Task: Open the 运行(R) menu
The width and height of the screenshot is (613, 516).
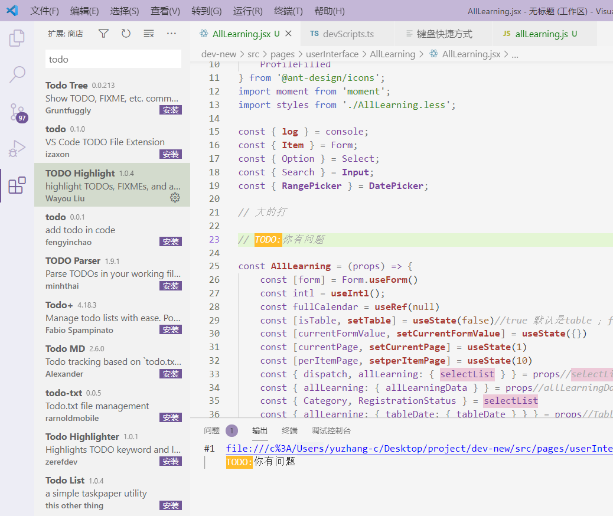Action: pyautogui.click(x=248, y=11)
